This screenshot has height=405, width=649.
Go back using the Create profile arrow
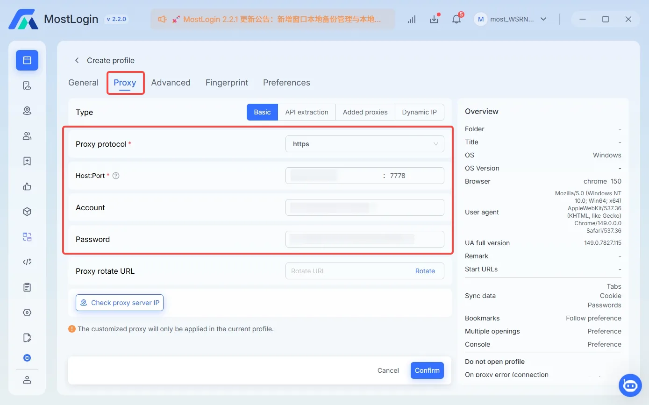(77, 60)
